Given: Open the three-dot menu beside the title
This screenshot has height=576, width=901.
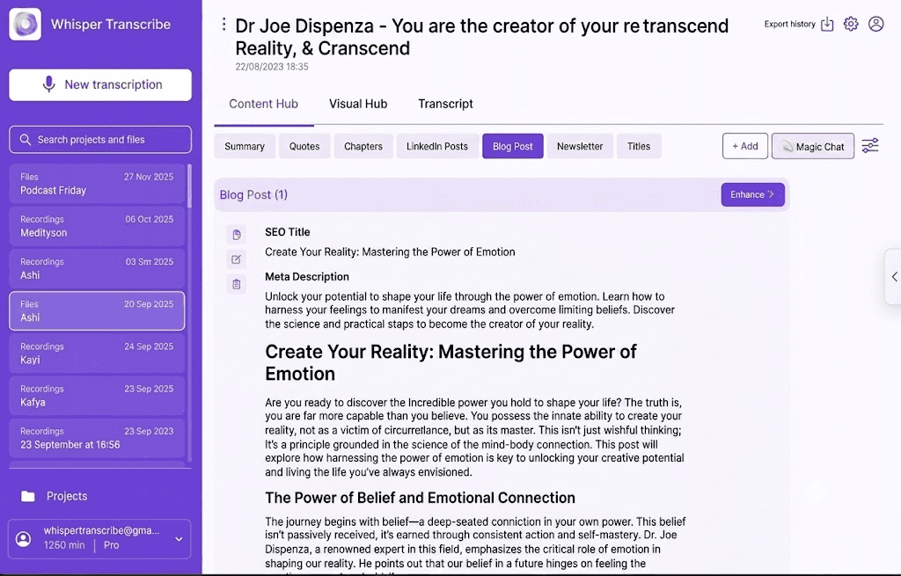Looking at the screenshot, I should (223, 24).
